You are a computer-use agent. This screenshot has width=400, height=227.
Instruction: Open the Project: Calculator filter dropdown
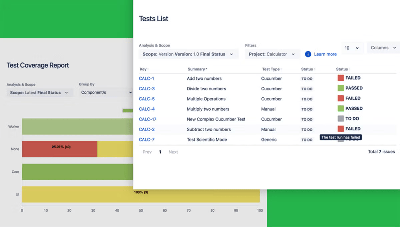272,54
